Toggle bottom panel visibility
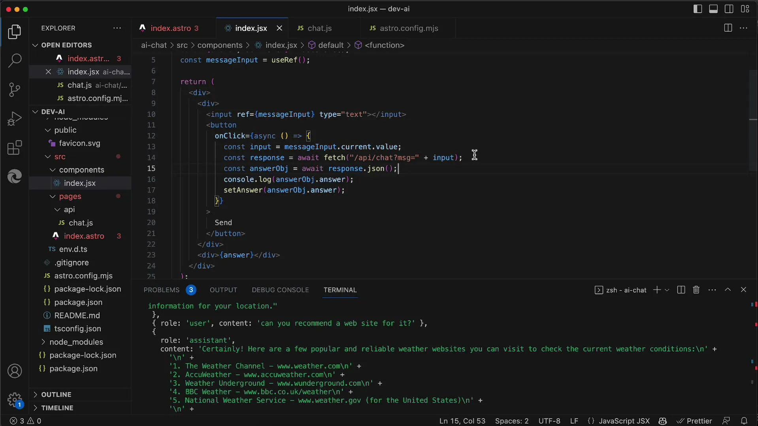Screen dimensions: 758x426 click(713, 9)
